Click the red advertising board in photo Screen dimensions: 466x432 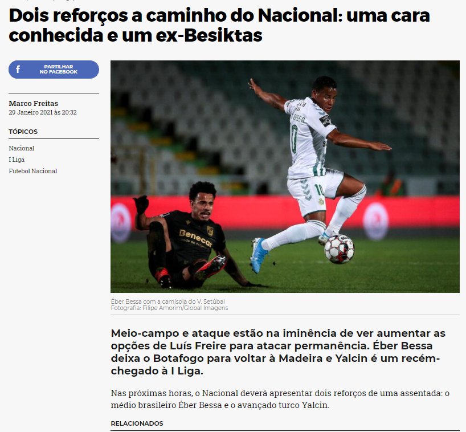click(285, 213)
